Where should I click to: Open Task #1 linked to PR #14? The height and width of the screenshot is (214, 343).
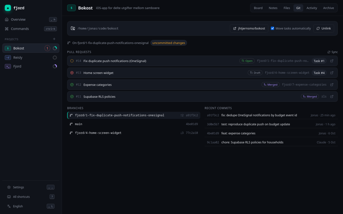point(319,61)
